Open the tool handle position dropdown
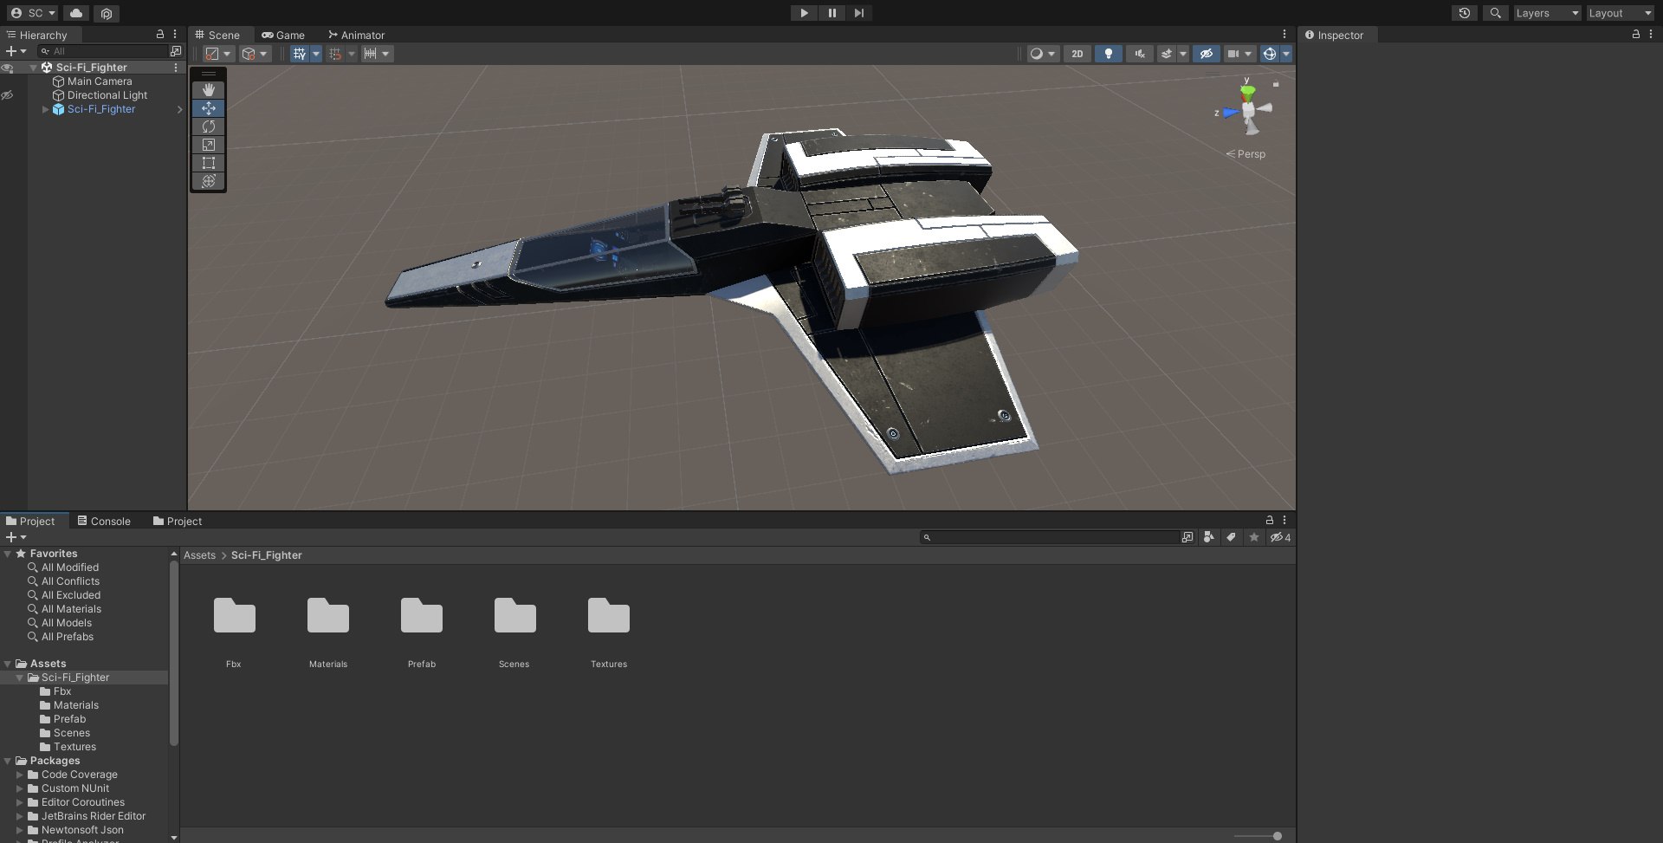The height and width of the screenshot is (843, 1663). pos(217,54)
